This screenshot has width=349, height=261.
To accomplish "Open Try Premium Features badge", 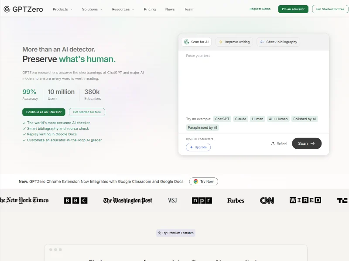I will point(176,233).
